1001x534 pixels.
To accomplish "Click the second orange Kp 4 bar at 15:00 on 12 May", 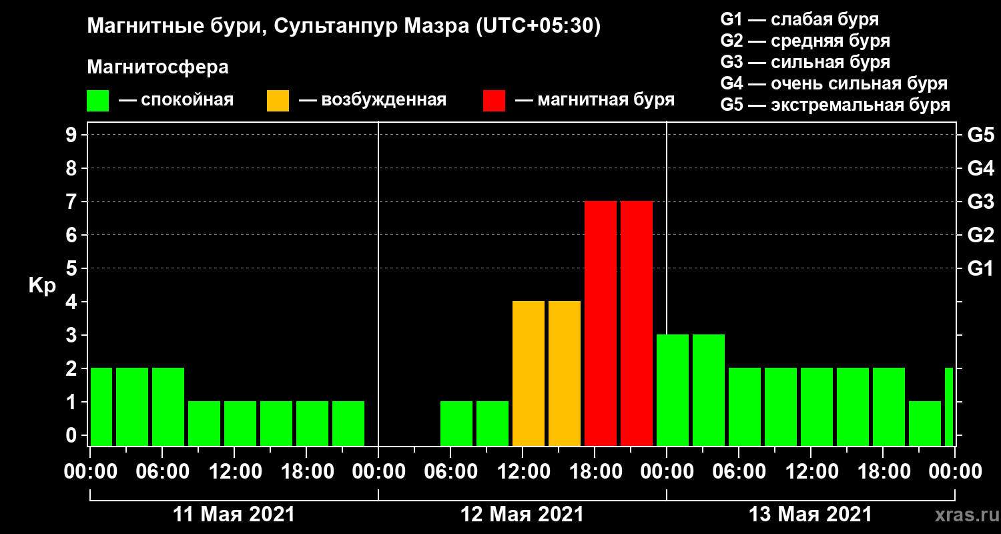I will tap(565, 373).
